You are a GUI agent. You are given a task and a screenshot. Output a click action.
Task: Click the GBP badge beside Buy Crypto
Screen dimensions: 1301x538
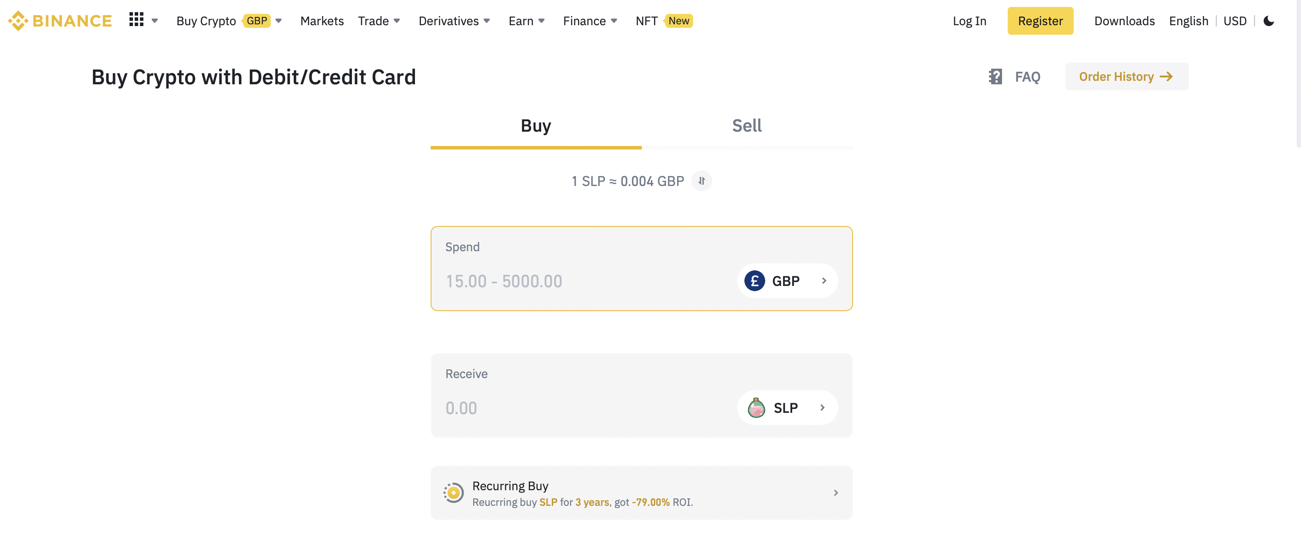tap(257, 21)
